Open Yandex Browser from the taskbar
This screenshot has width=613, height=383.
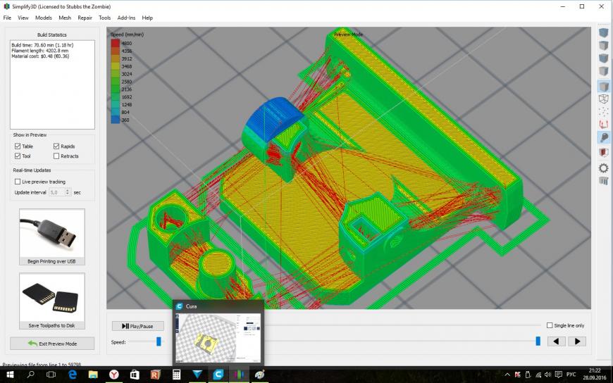coord(113,375)
